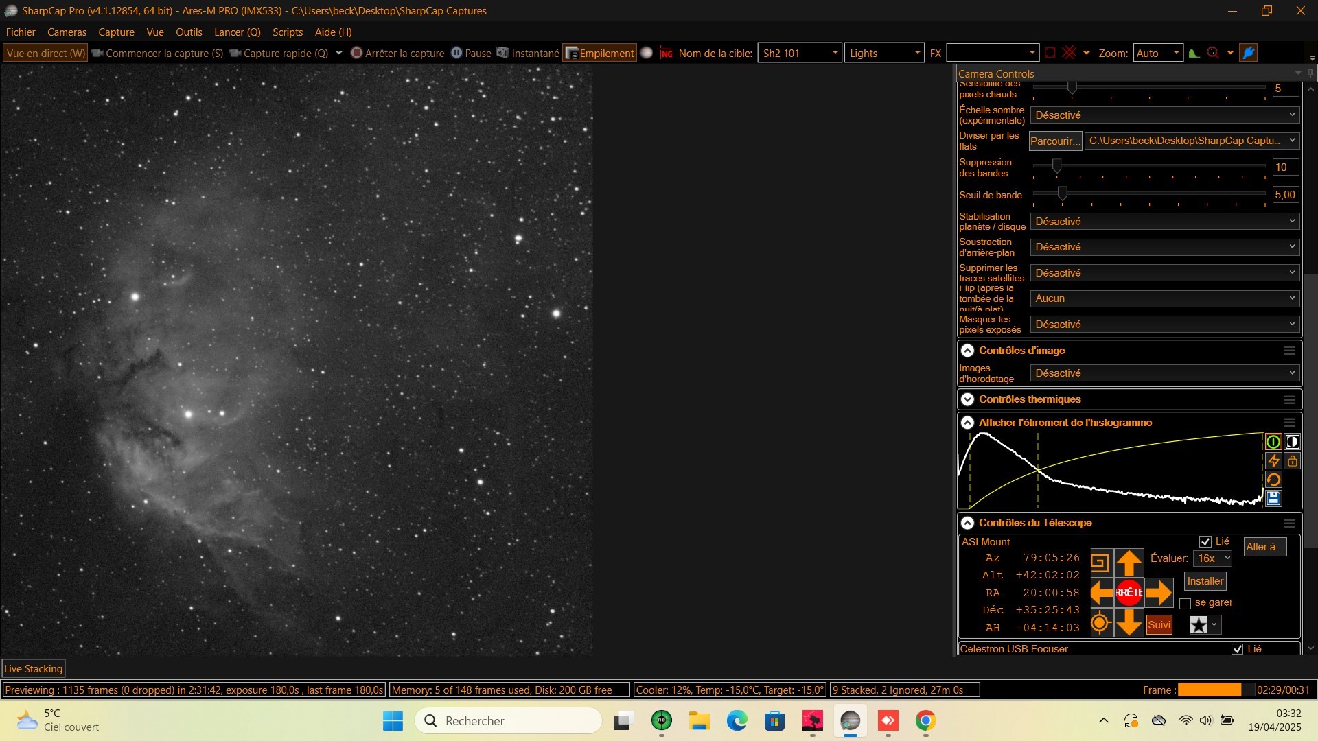Move the mount up with orange arrow

click(x=1129, y=563)
